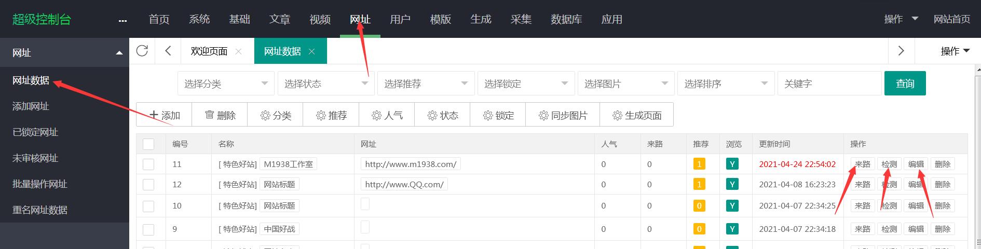Click the refresh page icon
This screenshot has width=981, height=249.
pyautogui.click(x=142, y=51)
